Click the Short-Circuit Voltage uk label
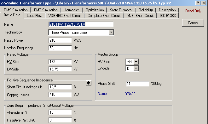The image size is (208, 124). coord(24,87)
